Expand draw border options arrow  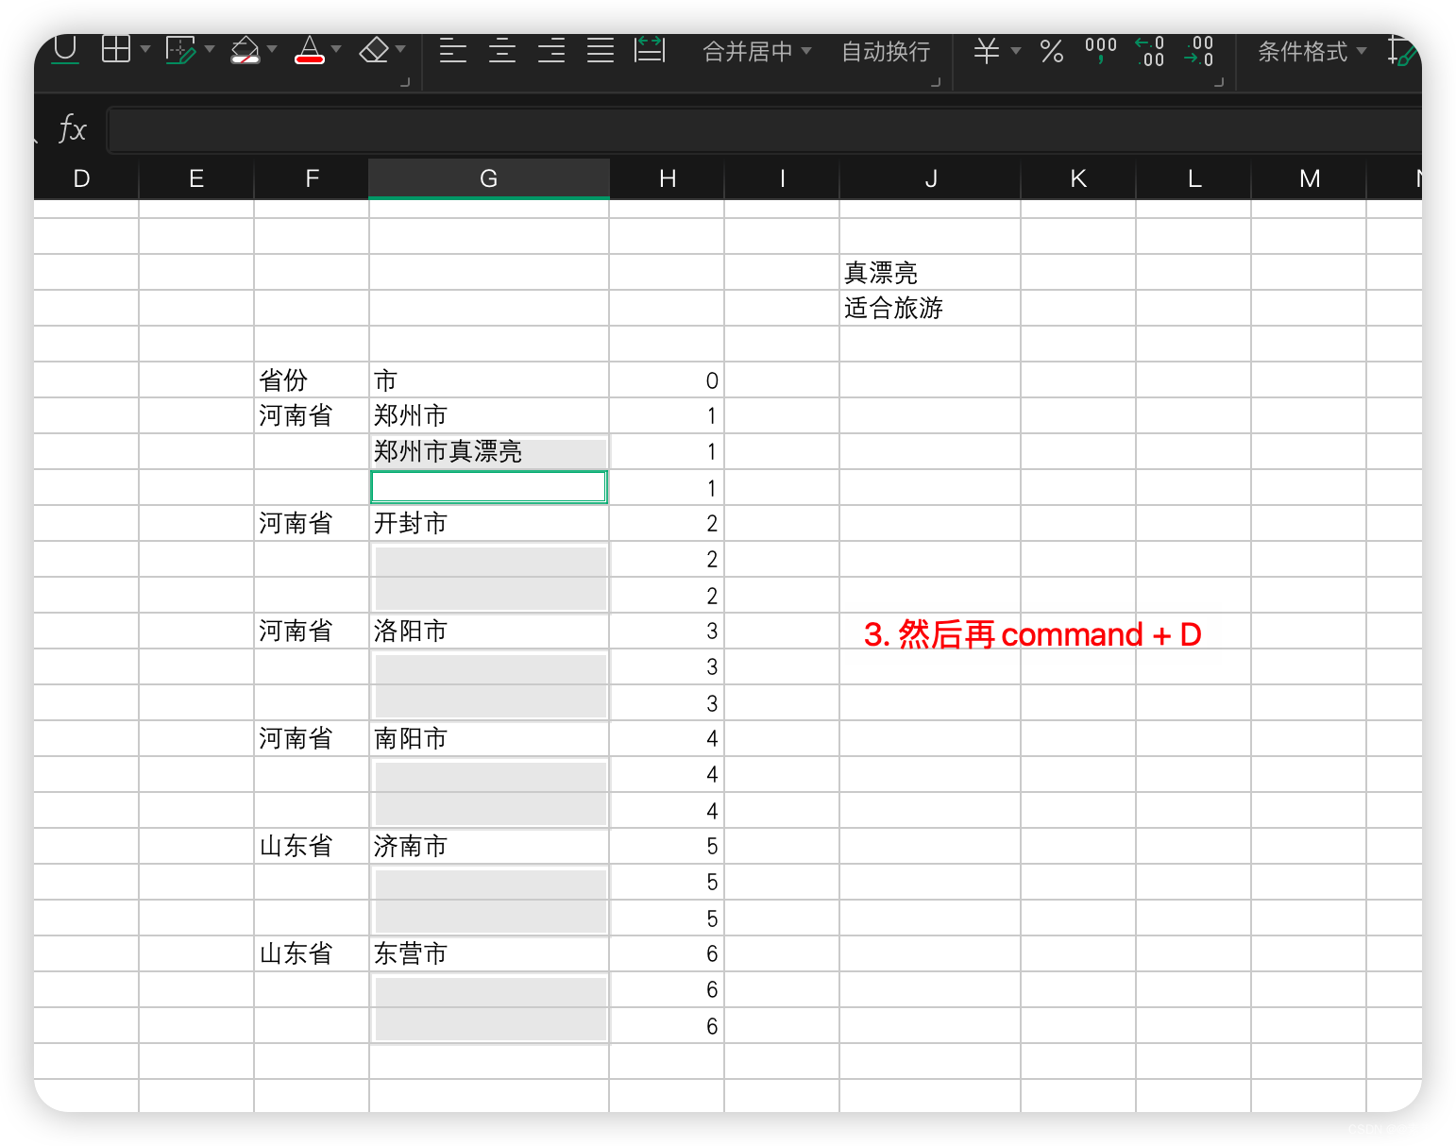coord(210,49)
